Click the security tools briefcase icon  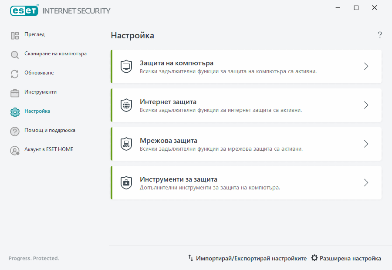(126, 182)
